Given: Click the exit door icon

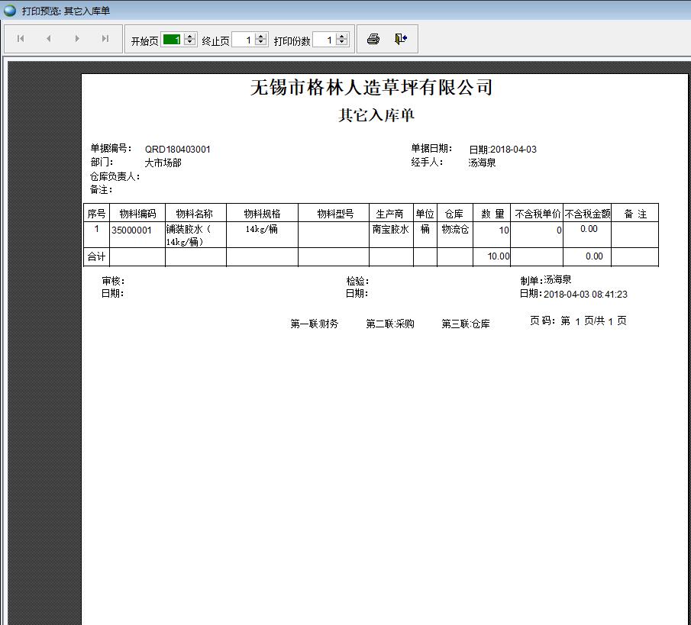Looking at the screenshot, I should [x=401, y=39].
